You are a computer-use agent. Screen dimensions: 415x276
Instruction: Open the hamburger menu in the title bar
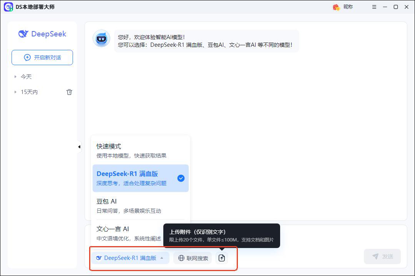[x=374, y=7]
